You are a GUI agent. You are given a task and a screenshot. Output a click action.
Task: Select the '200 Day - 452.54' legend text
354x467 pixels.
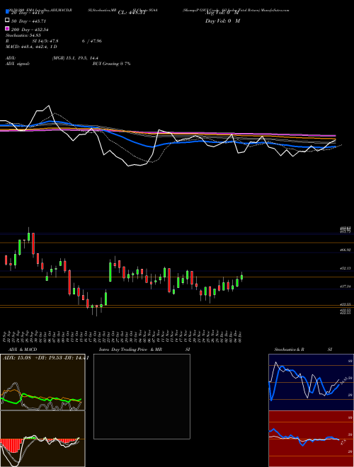coord(30,30)
